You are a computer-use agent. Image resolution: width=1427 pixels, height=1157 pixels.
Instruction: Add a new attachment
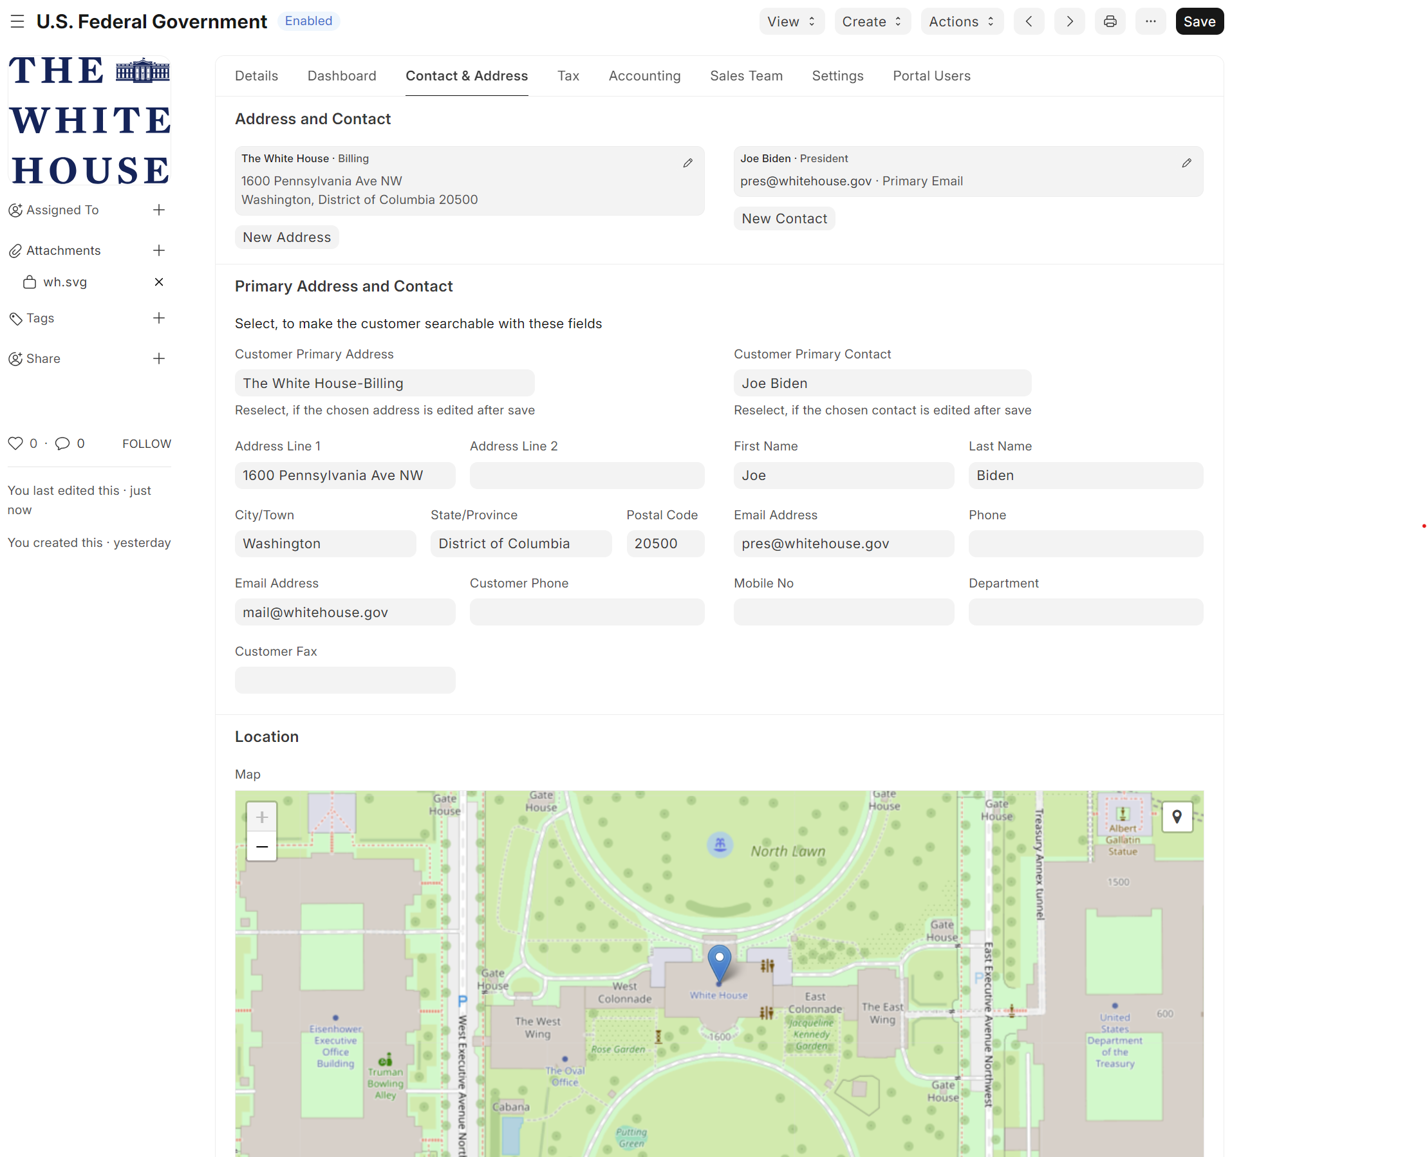158,250
